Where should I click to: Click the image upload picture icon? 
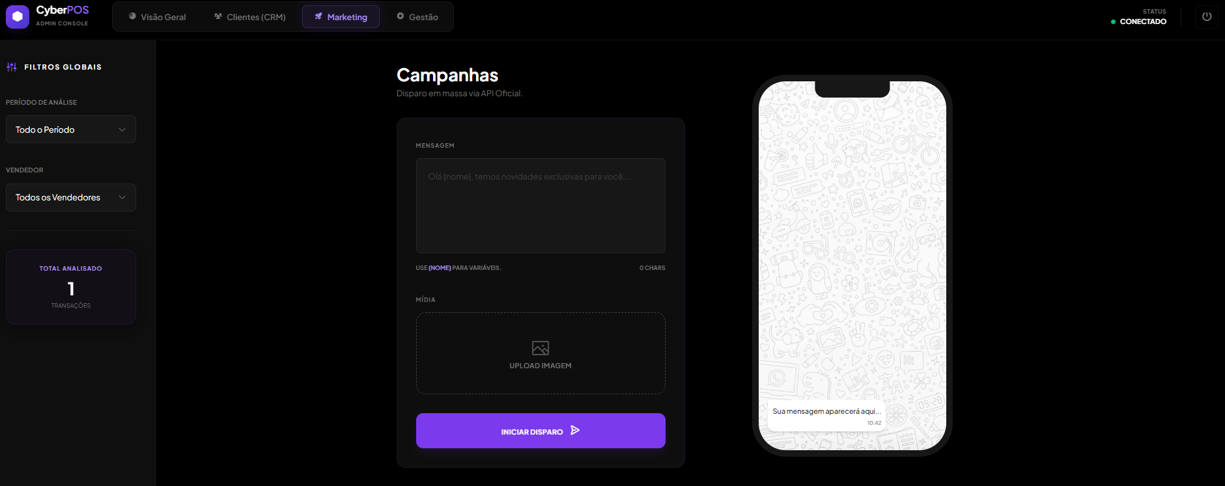[x=541, y=348]
